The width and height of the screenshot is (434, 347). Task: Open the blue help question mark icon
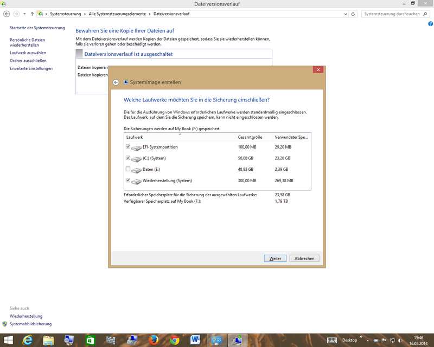point(430,24)
